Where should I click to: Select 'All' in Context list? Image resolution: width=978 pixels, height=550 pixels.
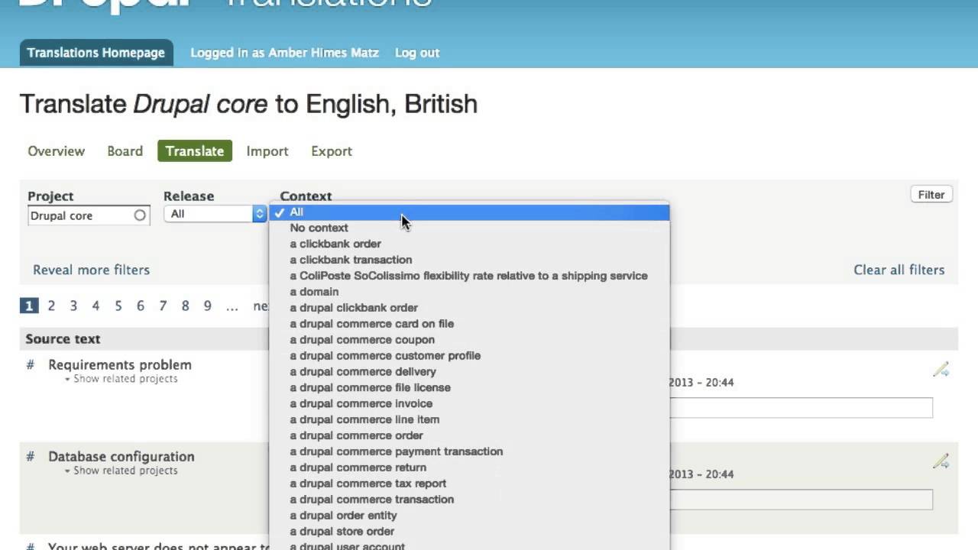(x=469, y=212)
